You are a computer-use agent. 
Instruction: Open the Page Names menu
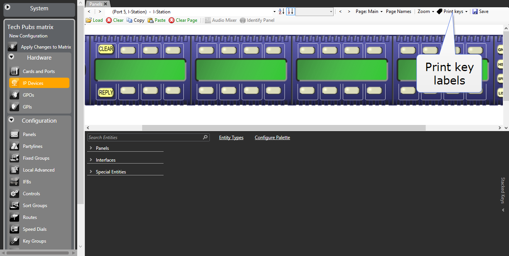398,11
